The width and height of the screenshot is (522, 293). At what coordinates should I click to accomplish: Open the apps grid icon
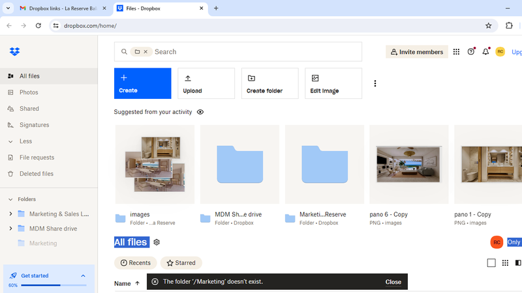pos(456,52)
